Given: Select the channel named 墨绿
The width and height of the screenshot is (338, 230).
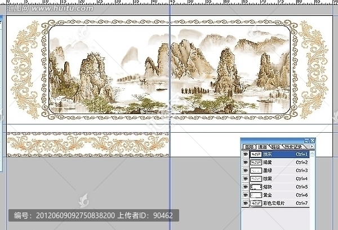Looking at the screenshot, I should coord(279,170).
